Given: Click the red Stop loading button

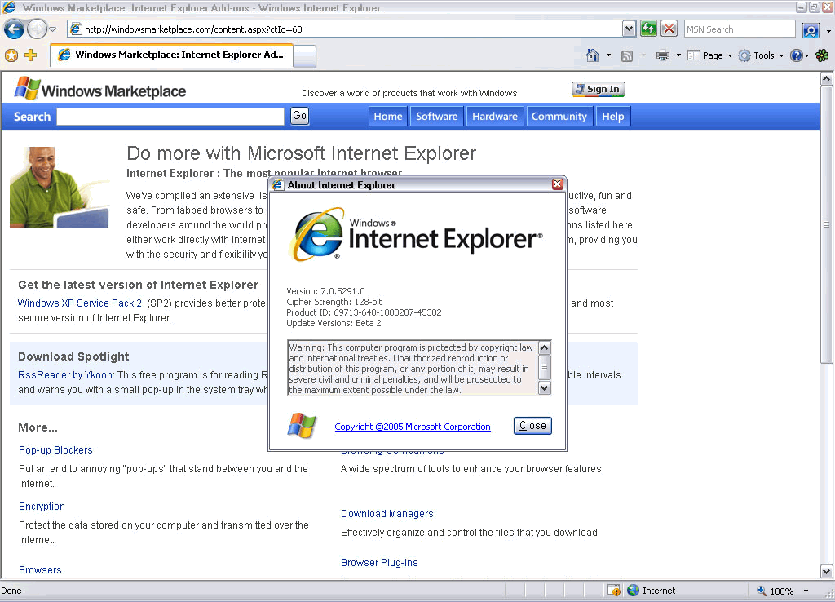Looking at the screenshot, I should [669, 29].
